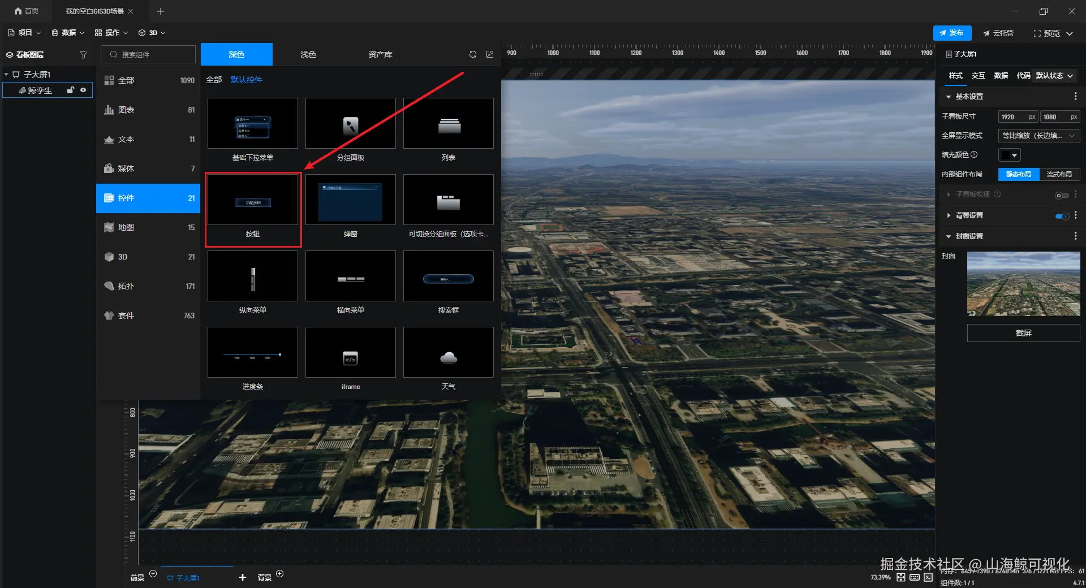Open the 3D menu in top toolbar
Screen dimensions: 1086x588
[152, 33]
